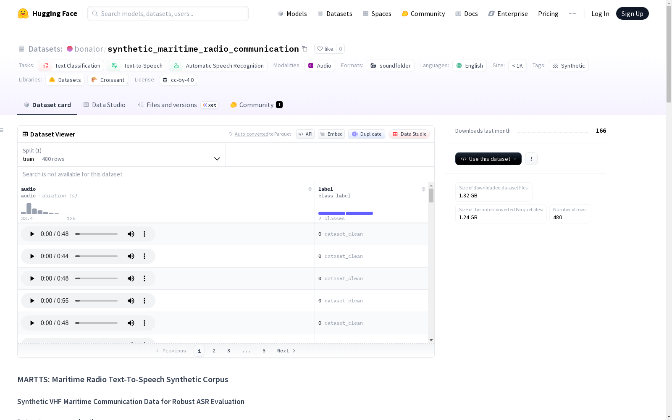Screen dimensions: 672x420
Task: Click the Hugging Face logo icon
Action: coord(23,13)
